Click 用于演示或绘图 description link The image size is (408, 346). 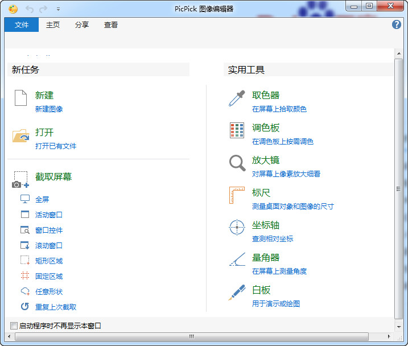pyautogui.click(x=276, y=303)
